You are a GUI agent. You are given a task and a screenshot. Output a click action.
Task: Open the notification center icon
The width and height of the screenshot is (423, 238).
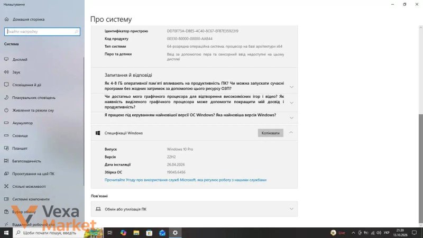[x=415, y=233]
